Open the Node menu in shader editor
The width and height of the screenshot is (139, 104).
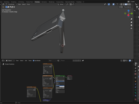click(x=30, y=61)
